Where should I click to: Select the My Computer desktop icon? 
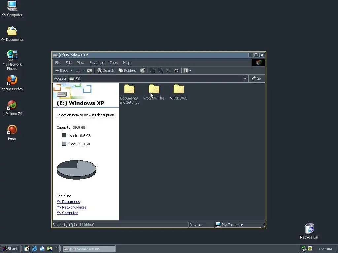[12, 9]
